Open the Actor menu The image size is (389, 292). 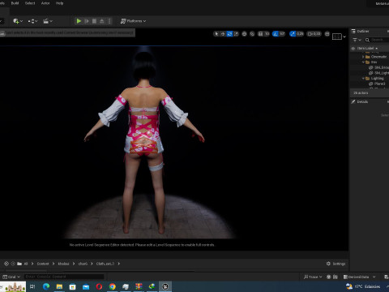tap(45, 3)
